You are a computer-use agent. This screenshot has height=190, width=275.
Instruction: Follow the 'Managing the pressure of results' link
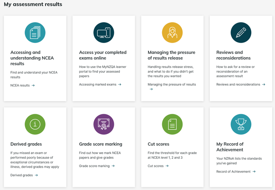pyautogui.click(x=172, y=85)
